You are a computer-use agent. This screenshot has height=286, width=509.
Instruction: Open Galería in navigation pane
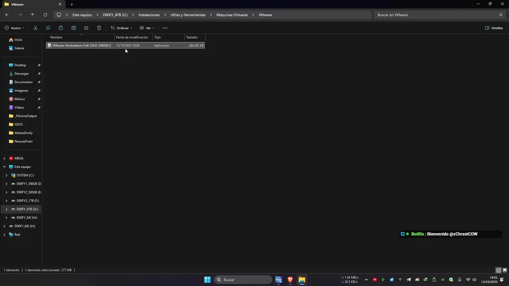click(19, 48)
